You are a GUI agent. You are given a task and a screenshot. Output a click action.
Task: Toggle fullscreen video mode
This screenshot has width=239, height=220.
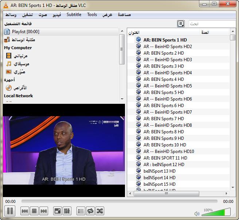point(58,211)
